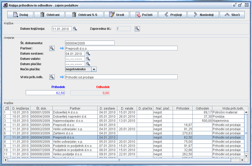Go to next entry with Naslednji

click(203, 15)
